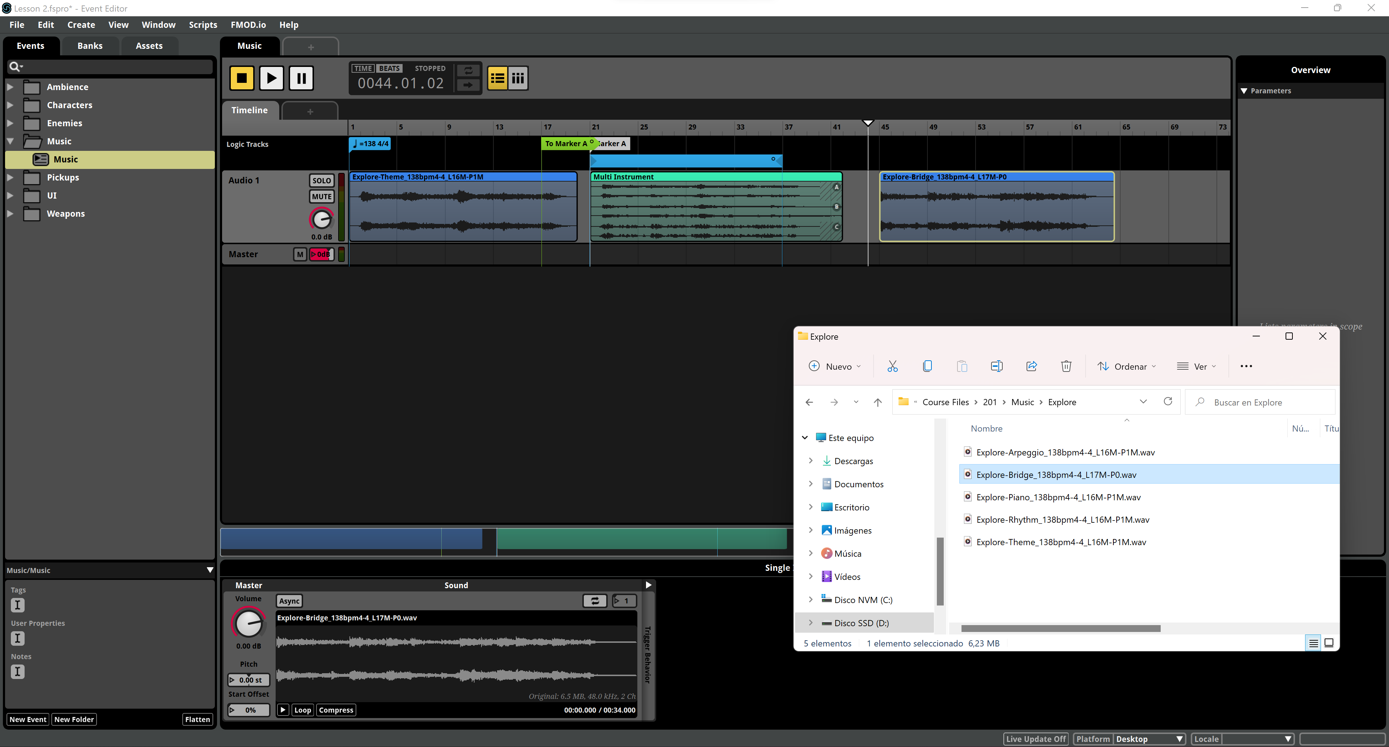Collapse the Parameters section in Overview

point(1244,90)
